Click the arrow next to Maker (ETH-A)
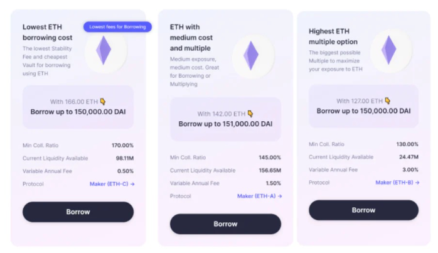438x253 pixels. (280, 196)
